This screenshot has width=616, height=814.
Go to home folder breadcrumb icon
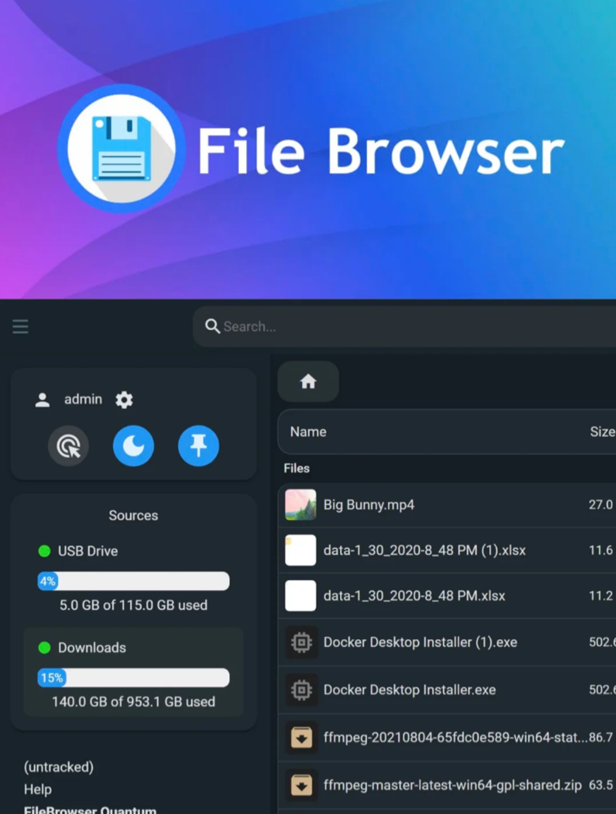[308, 382]
